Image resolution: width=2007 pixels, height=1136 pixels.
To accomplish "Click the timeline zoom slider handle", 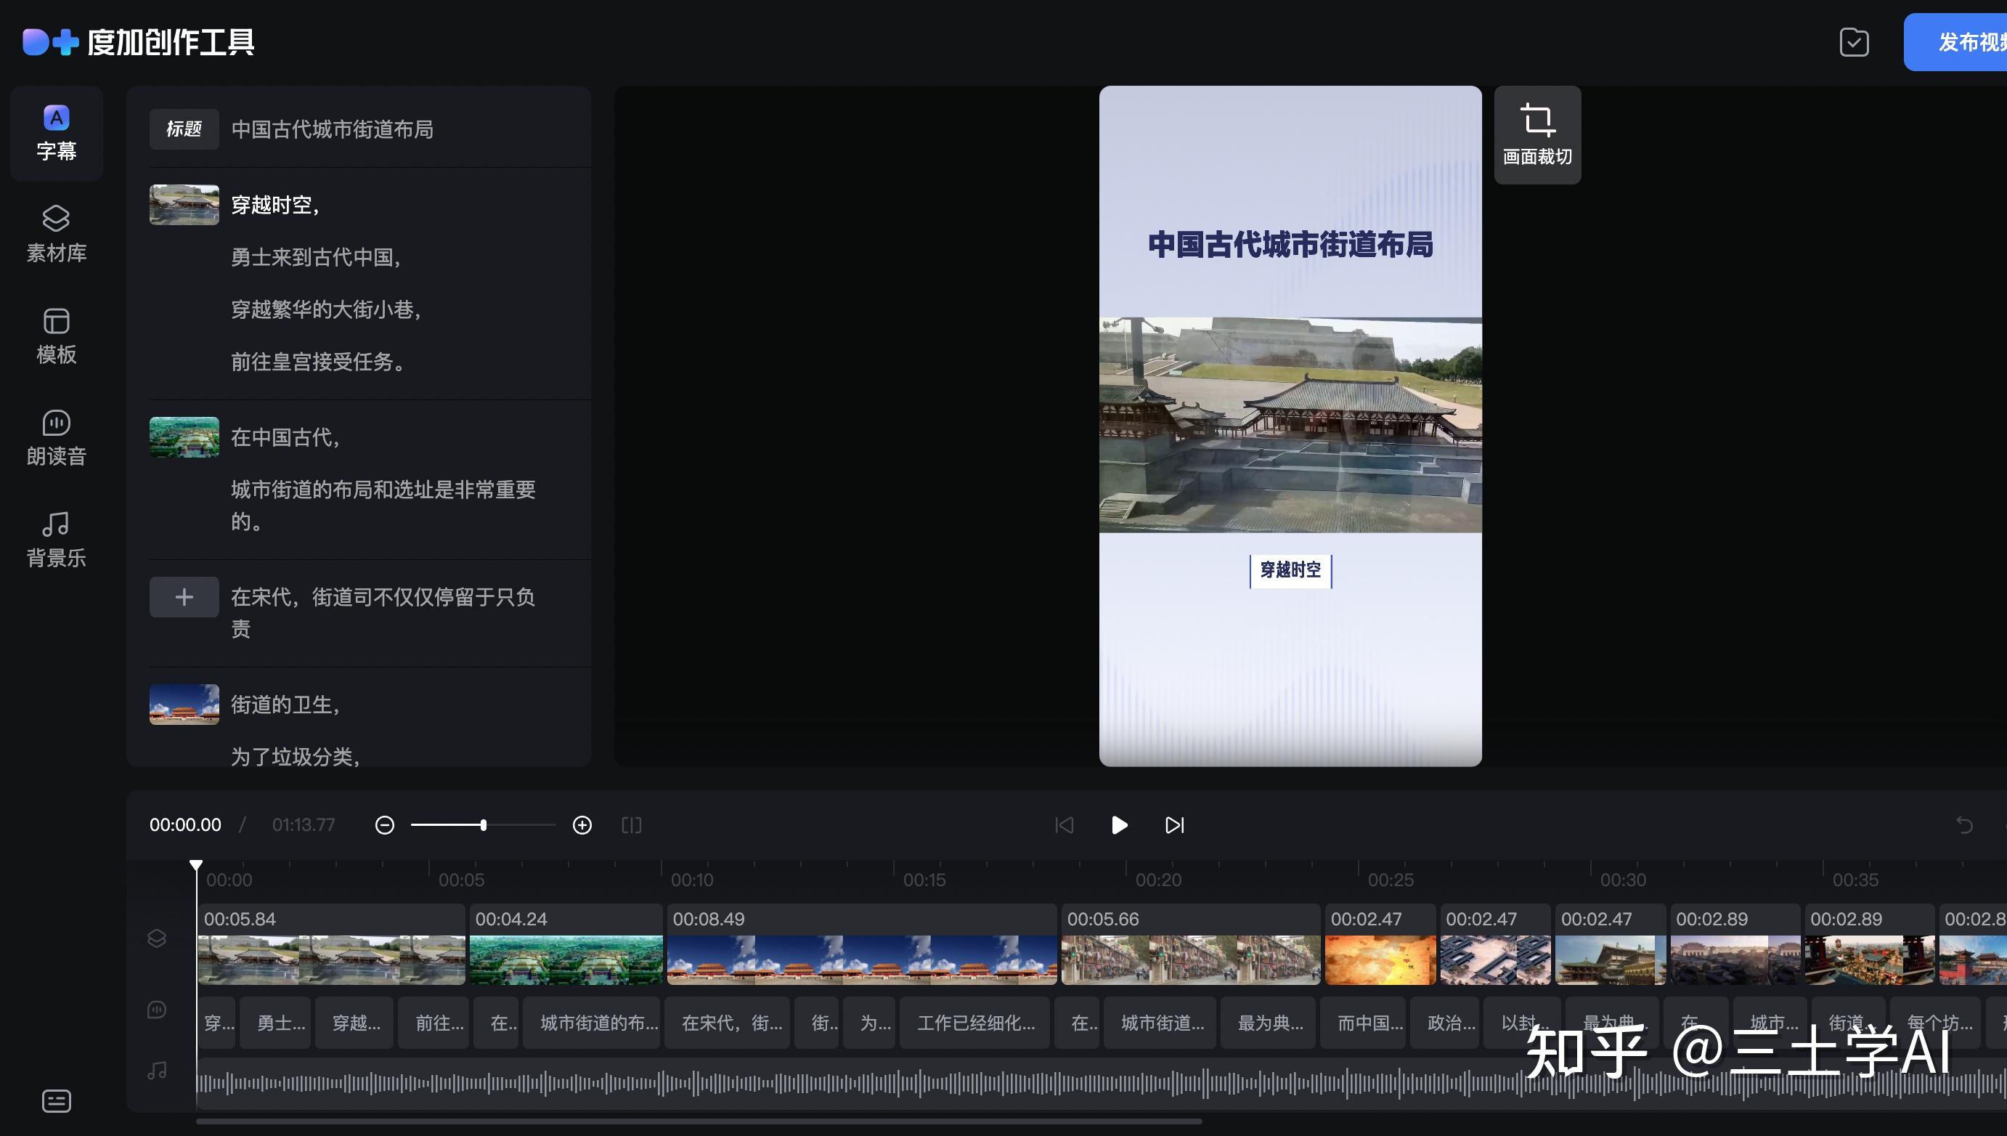I will [484, 824].
